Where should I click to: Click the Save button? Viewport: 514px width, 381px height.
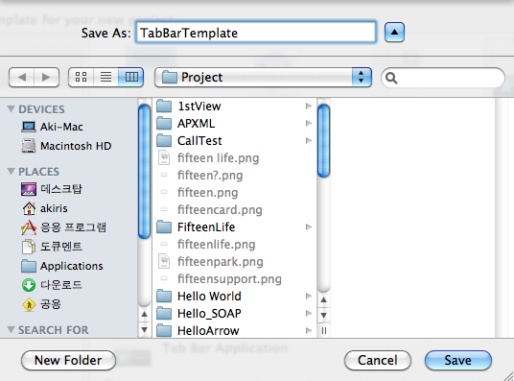(458, 360)
